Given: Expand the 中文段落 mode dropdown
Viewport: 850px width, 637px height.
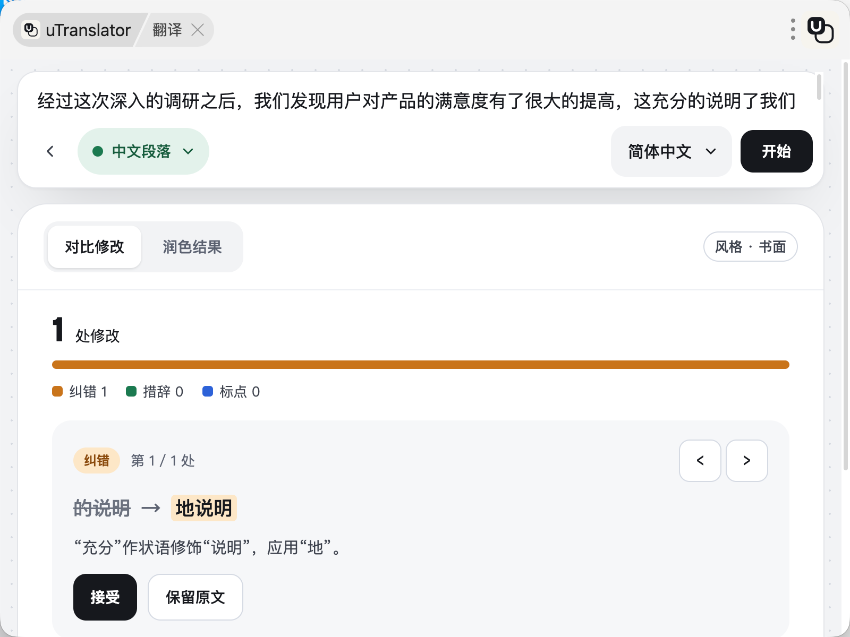Looking at the screenshot, I should (x=143, y=151).
